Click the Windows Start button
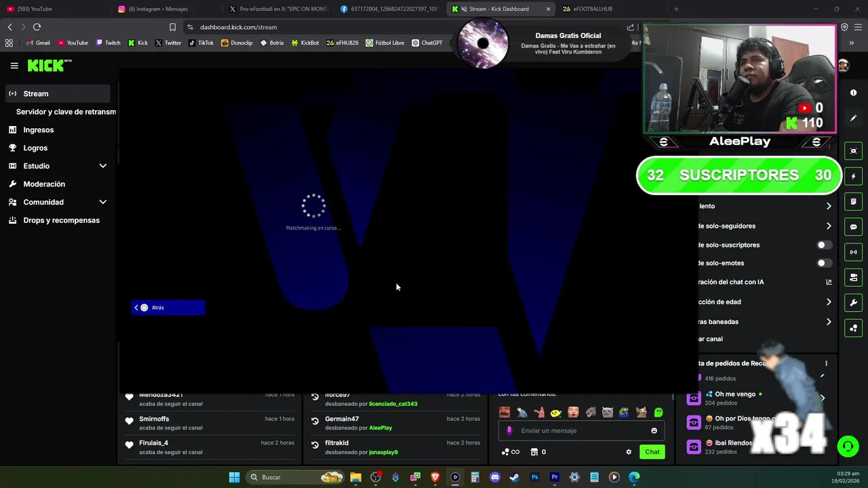The width and height of the screenshot is (868, 488). (234, 477)
